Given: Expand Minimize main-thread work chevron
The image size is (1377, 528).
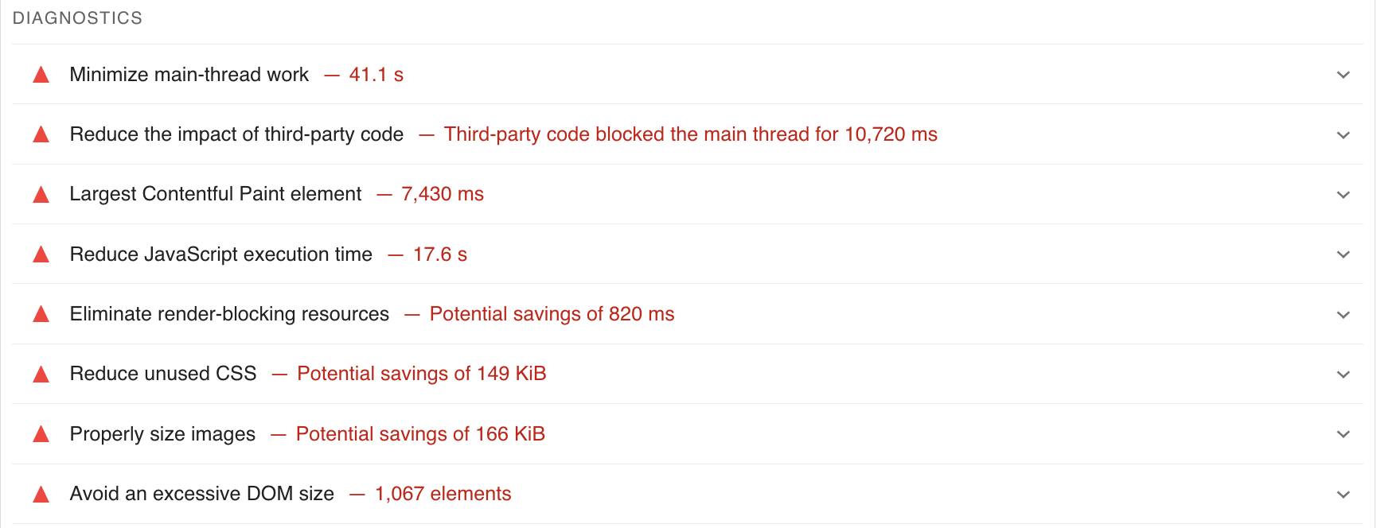Looking at the screenshot, I should pos(1344,75).
